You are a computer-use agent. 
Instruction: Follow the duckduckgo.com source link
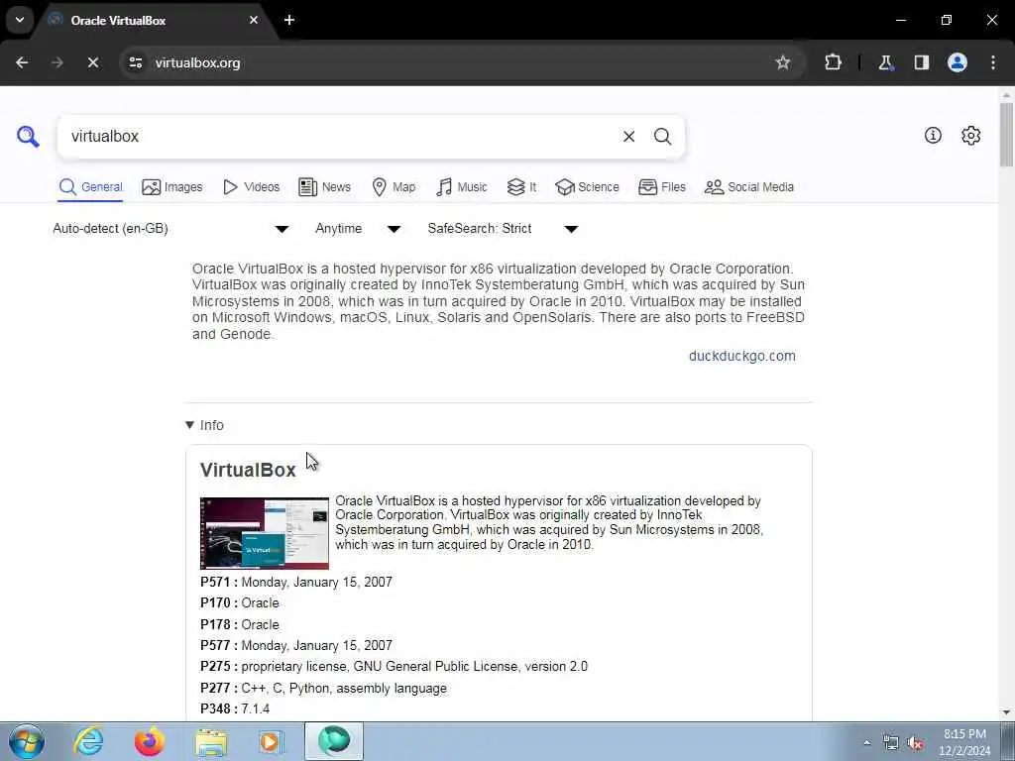pyautogui.click(x=741, y=356)
